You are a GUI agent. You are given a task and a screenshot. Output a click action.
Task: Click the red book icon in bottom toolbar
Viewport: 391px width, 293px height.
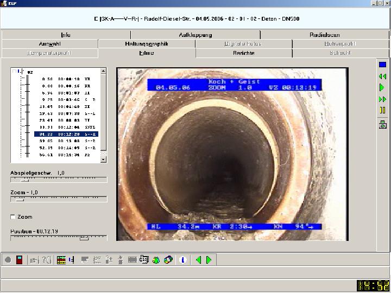click(20, 260)
